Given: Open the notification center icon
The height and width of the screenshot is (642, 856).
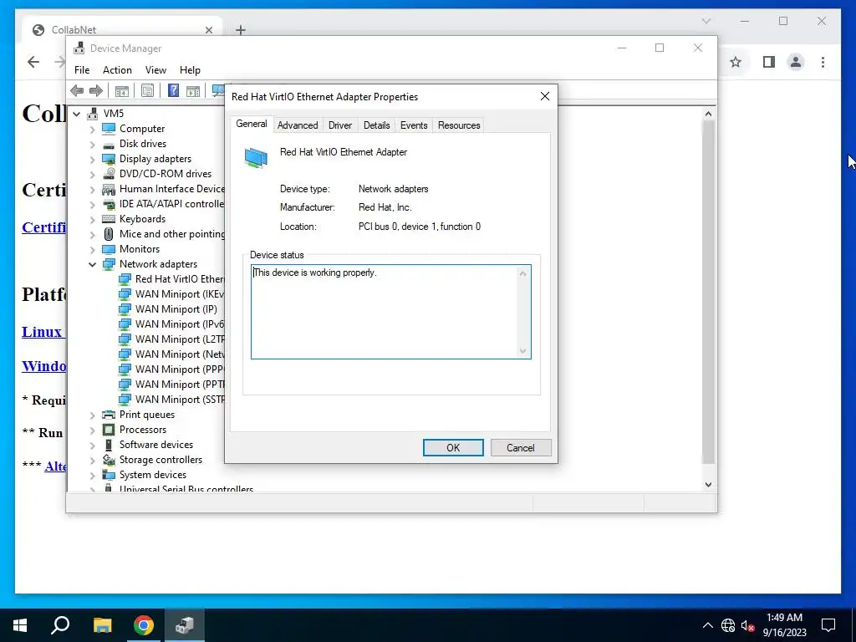Looking at the screenshot, I should coord(828,625).
